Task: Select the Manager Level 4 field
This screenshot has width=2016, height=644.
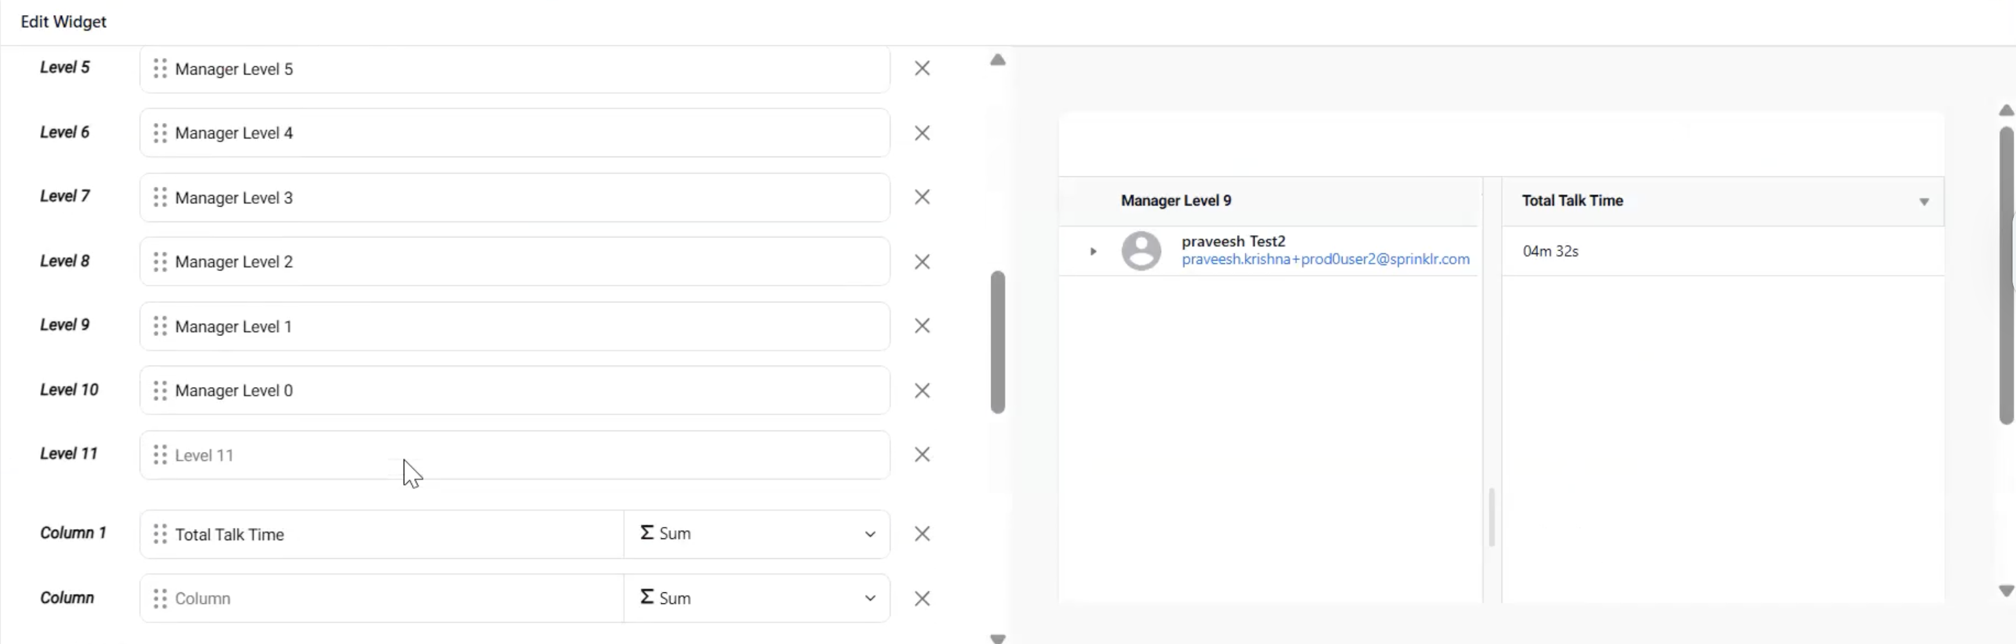Action: click(515, 133)
